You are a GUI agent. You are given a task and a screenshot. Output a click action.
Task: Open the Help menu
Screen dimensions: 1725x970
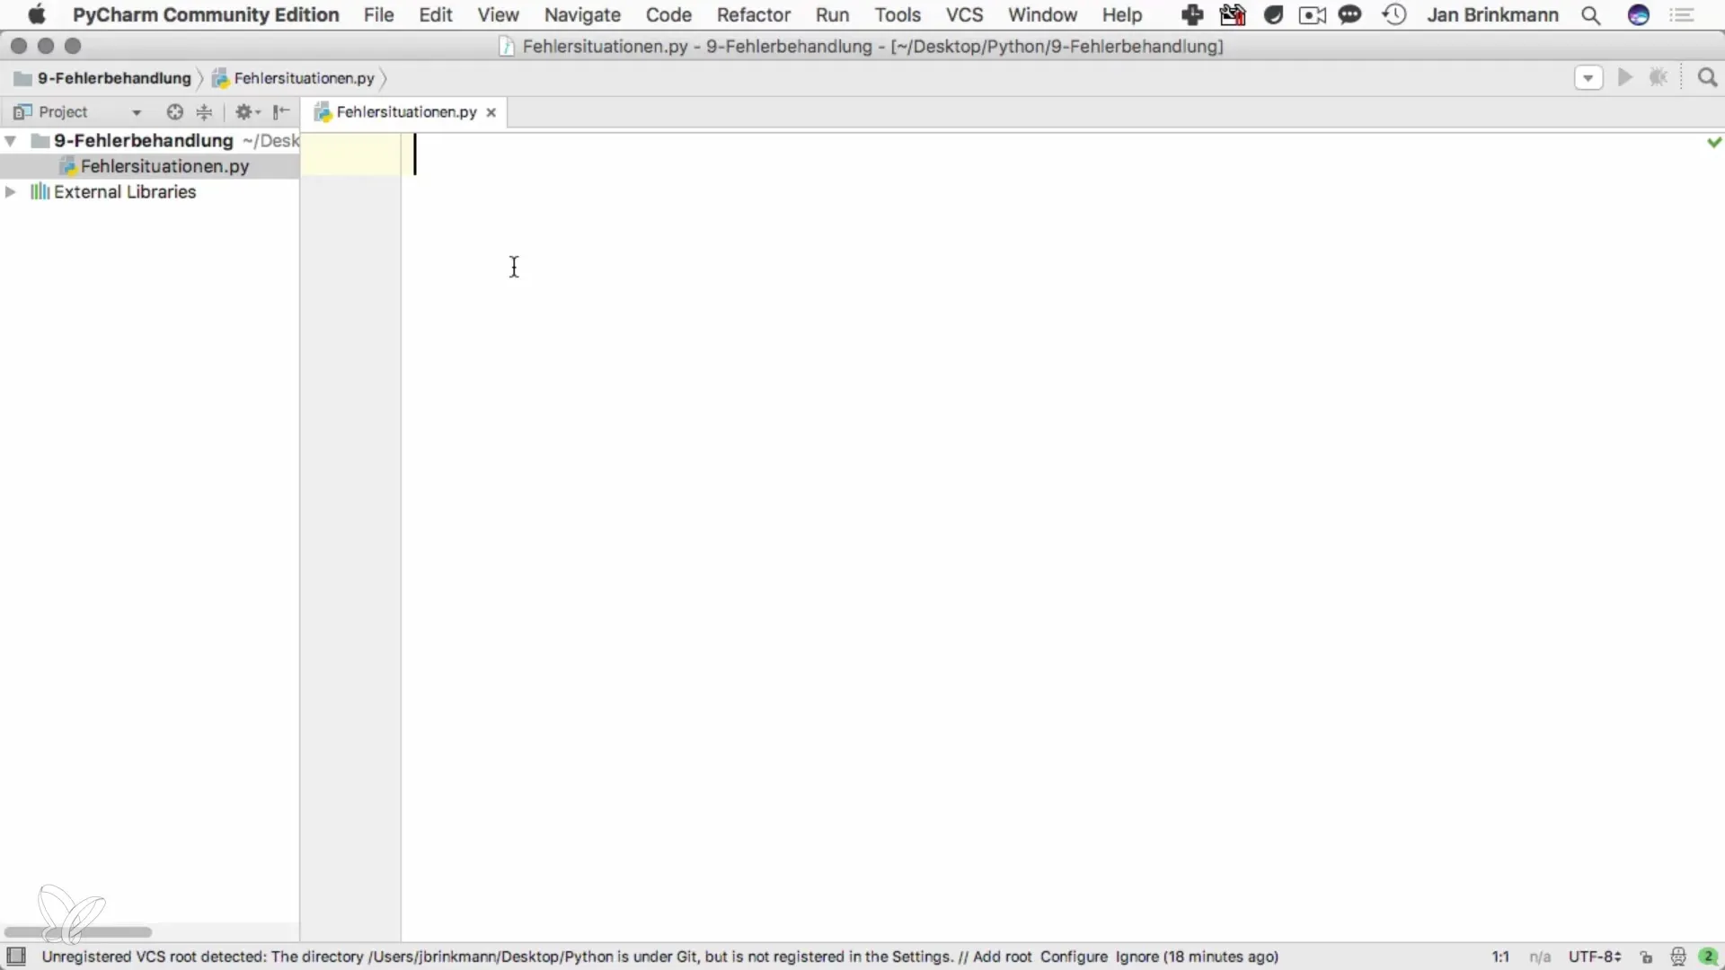1122,15
